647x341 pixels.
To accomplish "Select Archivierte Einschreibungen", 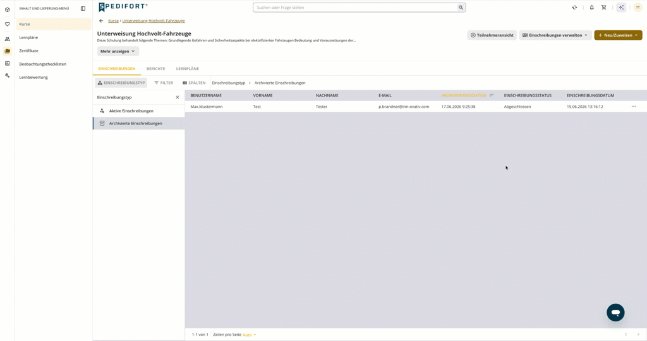I will click(x=138, y=123).
